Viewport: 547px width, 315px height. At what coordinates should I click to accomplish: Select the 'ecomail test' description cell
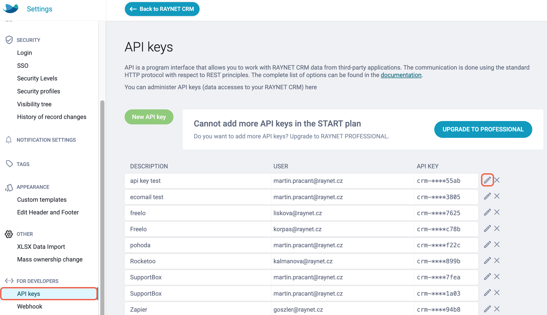coord(198,197)
